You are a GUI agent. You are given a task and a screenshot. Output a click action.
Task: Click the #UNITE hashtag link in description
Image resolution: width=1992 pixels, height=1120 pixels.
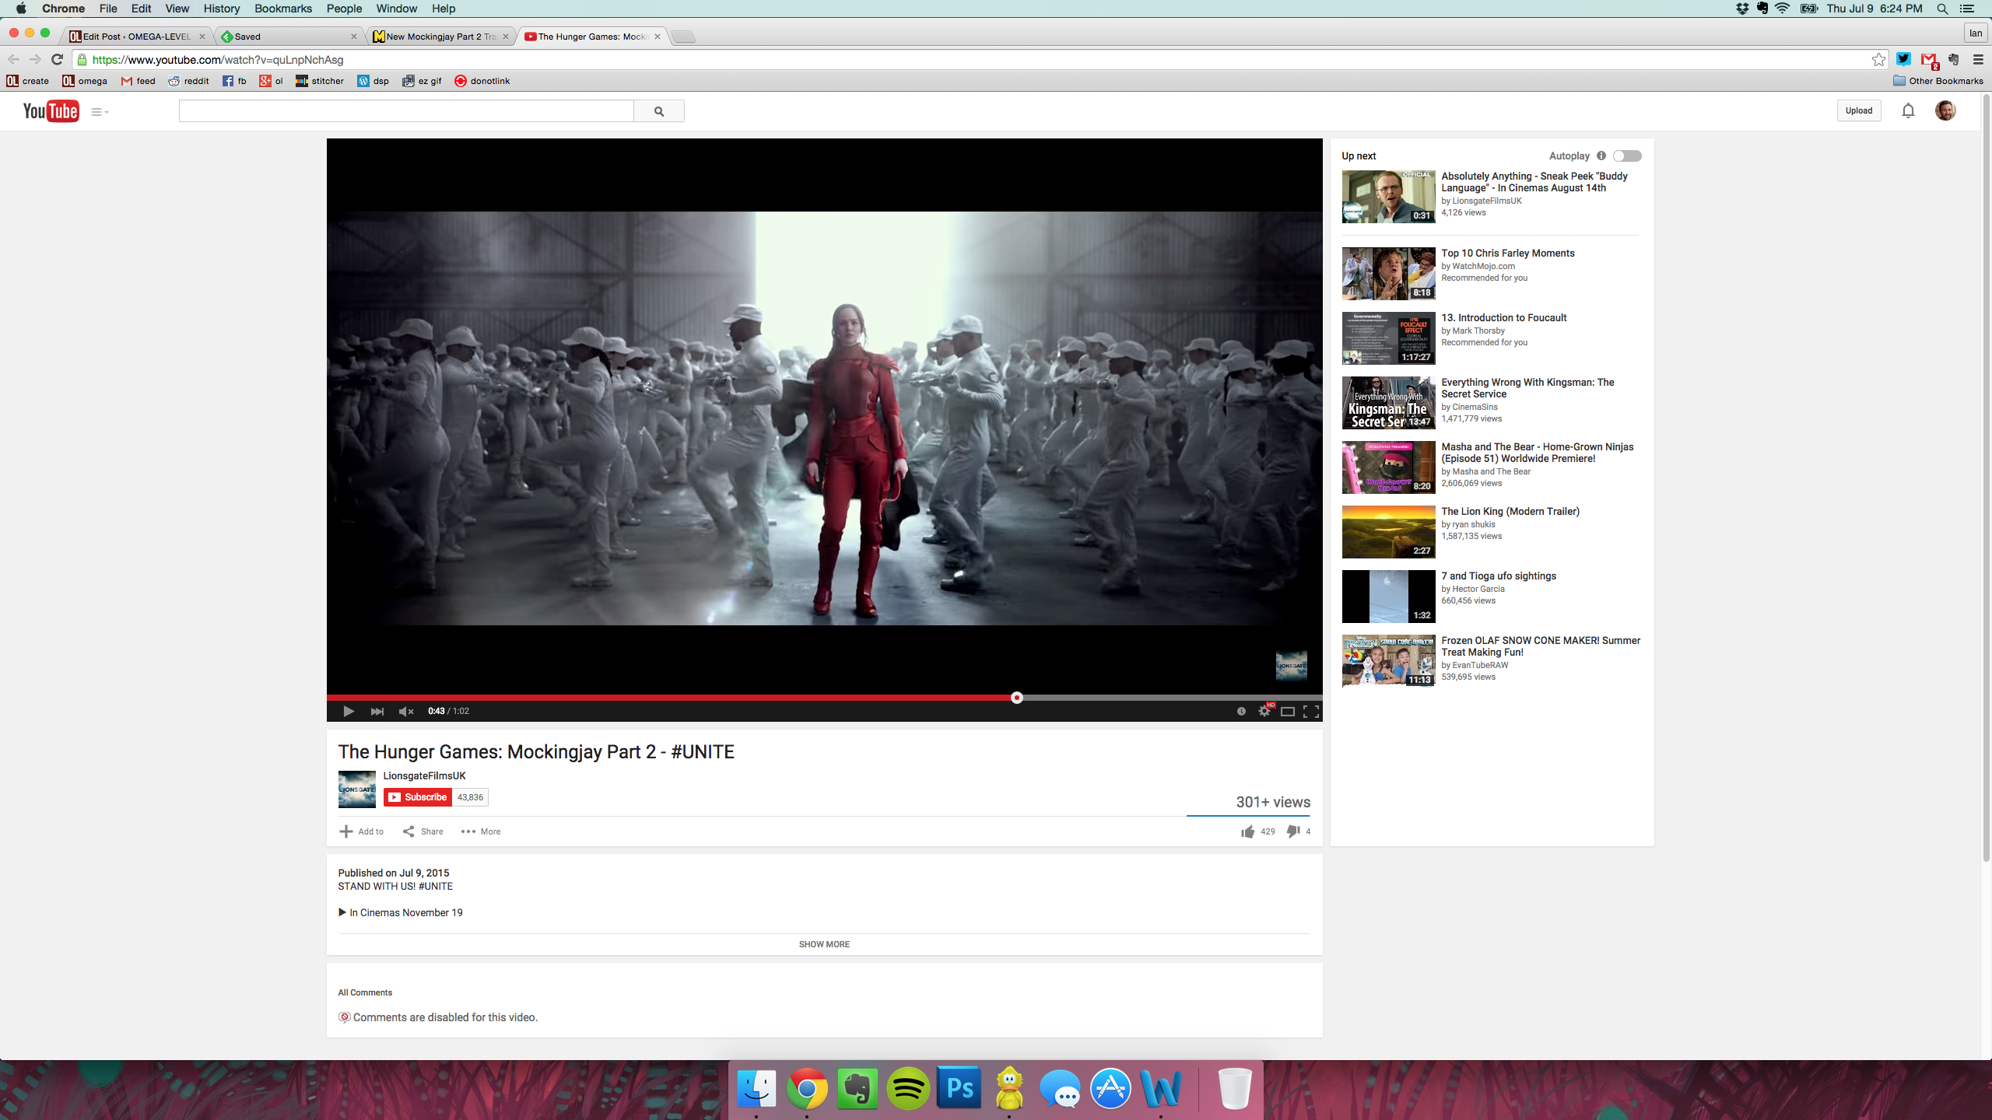[436, 887]
